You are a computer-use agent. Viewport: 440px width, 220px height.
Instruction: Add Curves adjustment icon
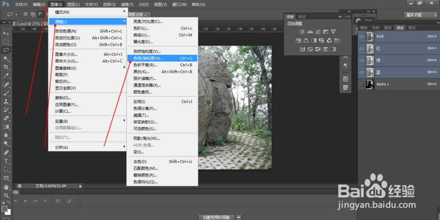pos(318,32)
